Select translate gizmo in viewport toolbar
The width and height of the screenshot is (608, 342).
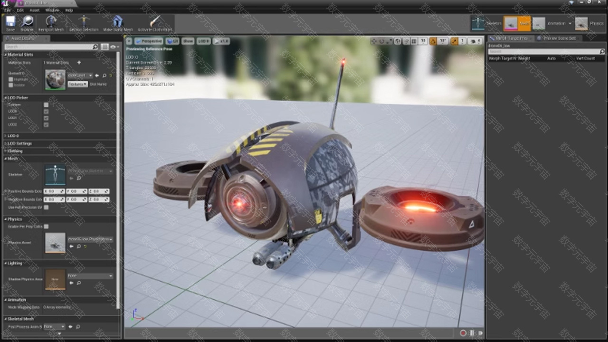(374, 41)
